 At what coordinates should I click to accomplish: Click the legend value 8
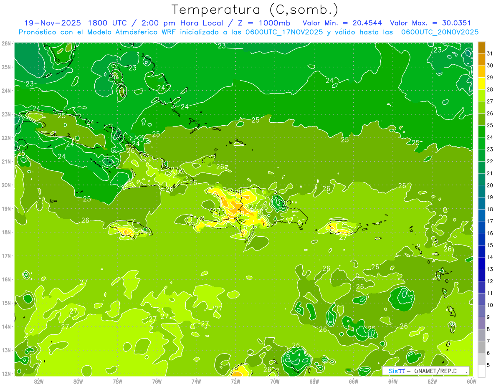(x=488, y=329)
